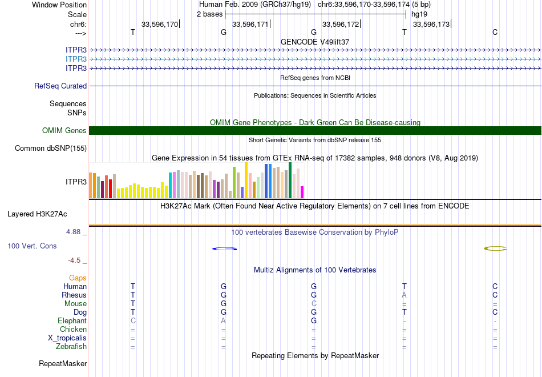Click the RepeatMasker track label
This screenshot has height=377, width=542.
pyautogui.click(x=63, y=363)
